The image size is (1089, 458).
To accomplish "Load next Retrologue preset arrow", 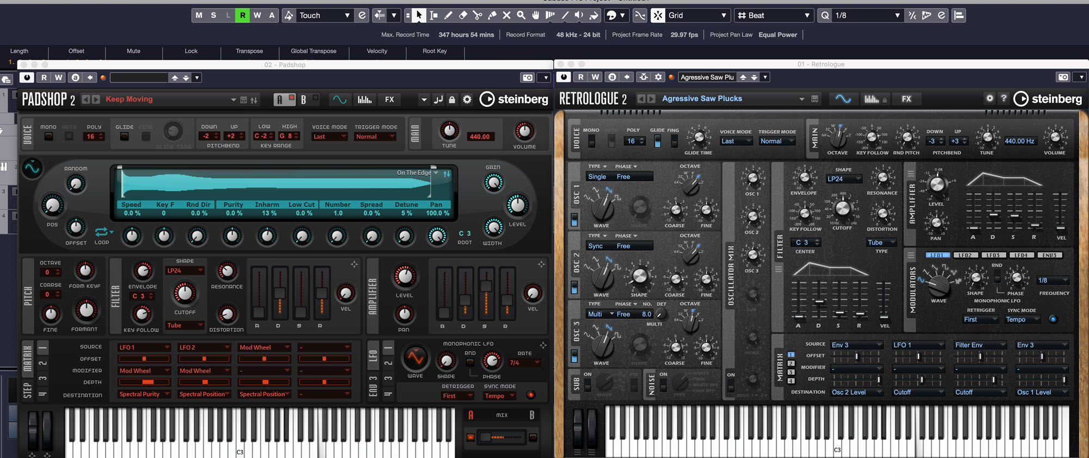I will 651,99.
